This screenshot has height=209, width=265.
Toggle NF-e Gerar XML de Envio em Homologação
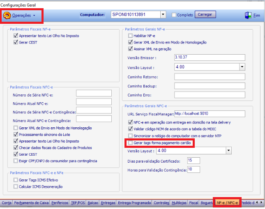pos(130,42)
